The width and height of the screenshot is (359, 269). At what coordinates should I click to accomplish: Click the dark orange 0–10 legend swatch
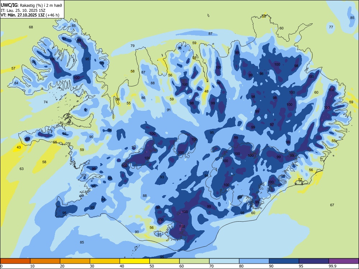pos(15,261)
